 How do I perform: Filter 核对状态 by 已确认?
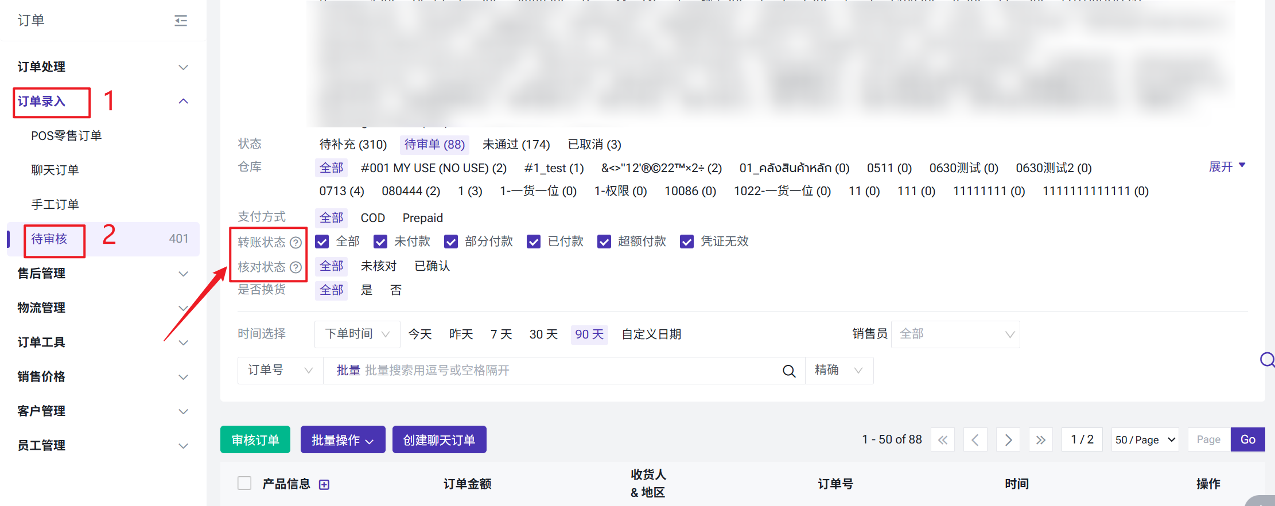point(432,266)
